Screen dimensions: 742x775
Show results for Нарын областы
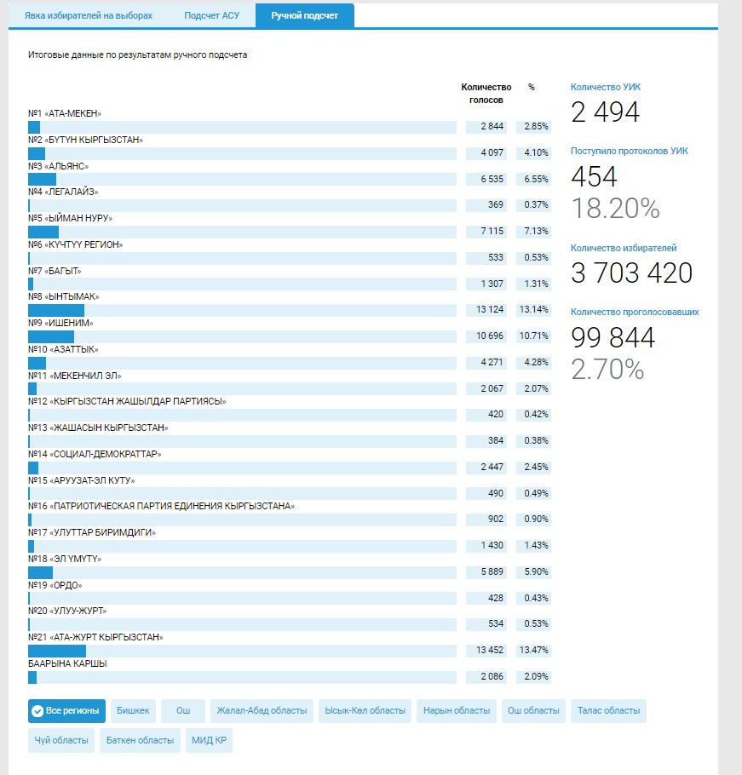(x=457, y=711)
